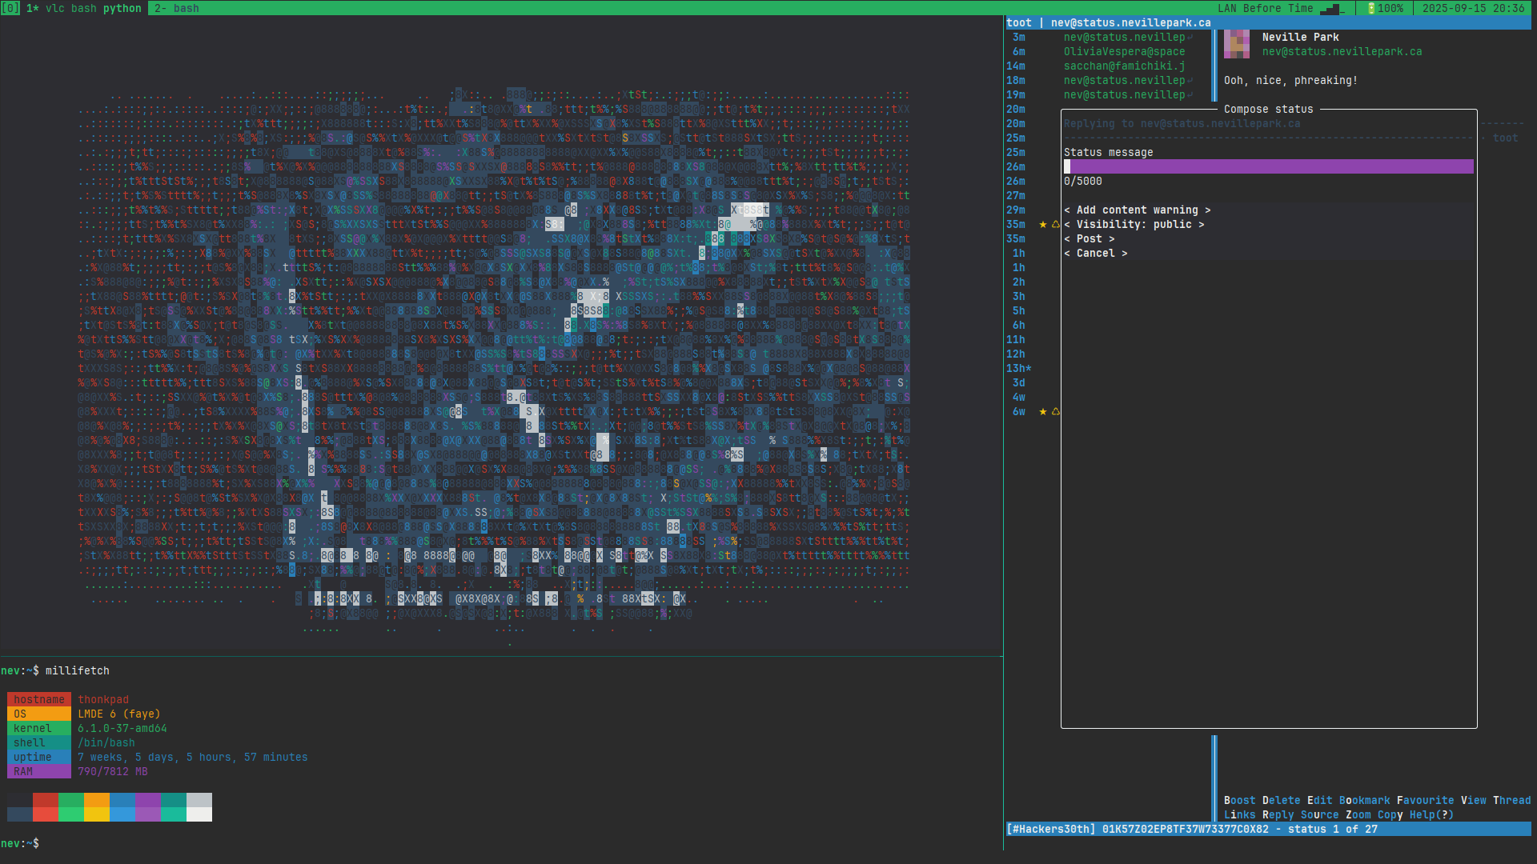Click the Favourite command in the footer
Screen dimensions: 1537x864
click(x=1425, y=801)
